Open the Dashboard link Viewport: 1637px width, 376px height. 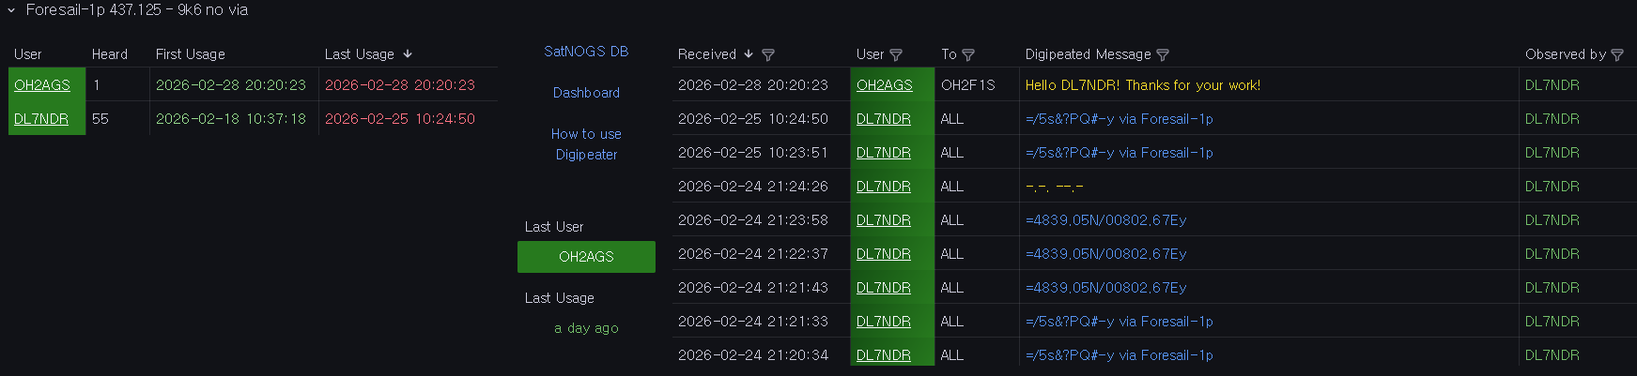(586, 93)
